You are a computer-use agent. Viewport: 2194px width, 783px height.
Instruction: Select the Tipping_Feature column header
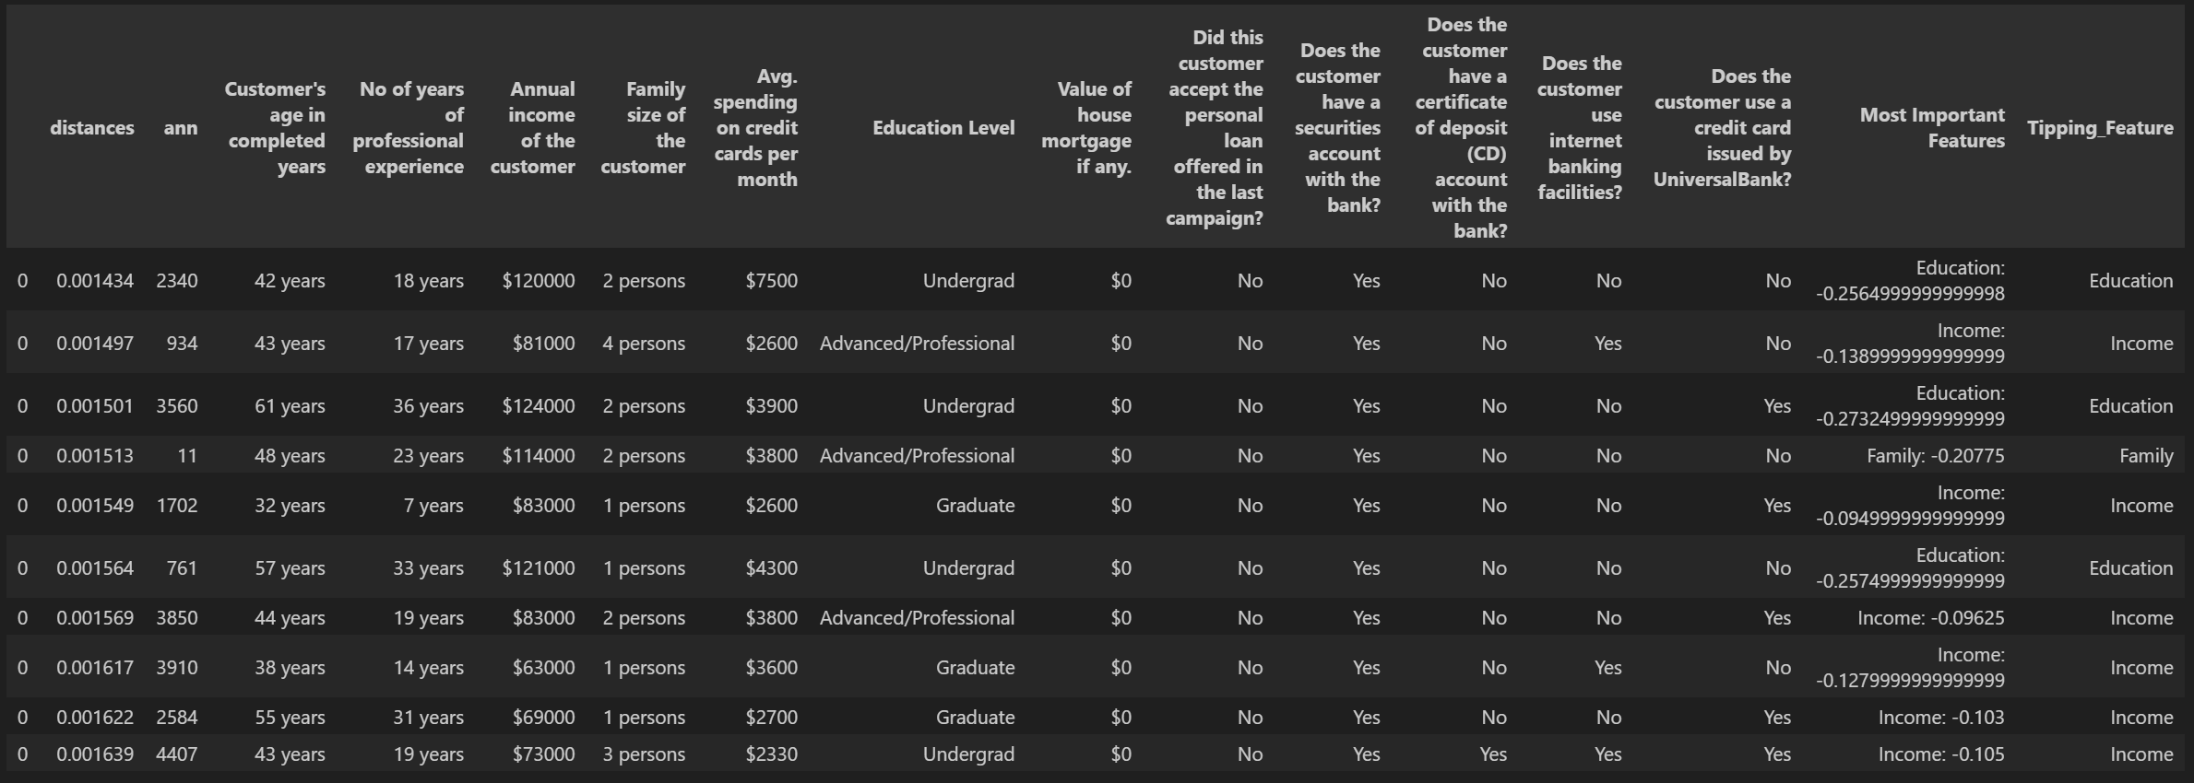tap(2100, 128)
